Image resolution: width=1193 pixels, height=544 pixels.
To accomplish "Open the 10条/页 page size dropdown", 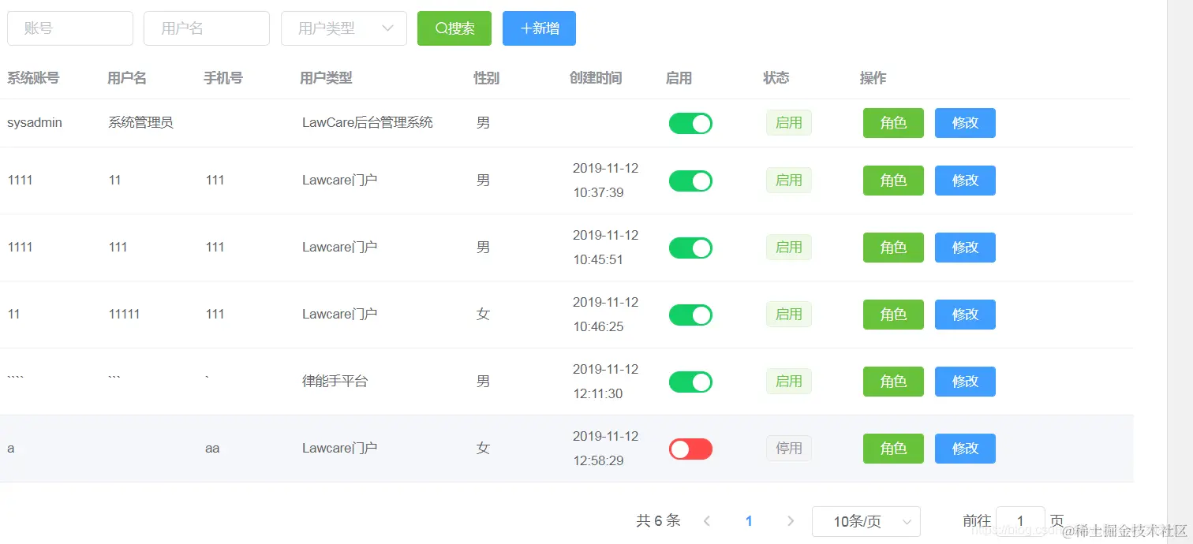I will click(x=866, y=522).
